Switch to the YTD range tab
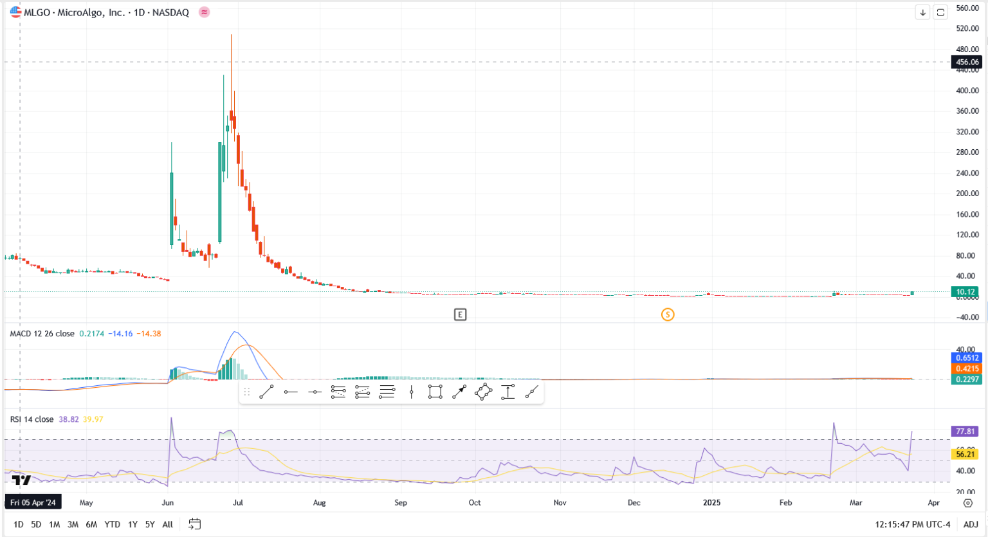Screen dimensions: 988x537 click(x=113, y=524)
